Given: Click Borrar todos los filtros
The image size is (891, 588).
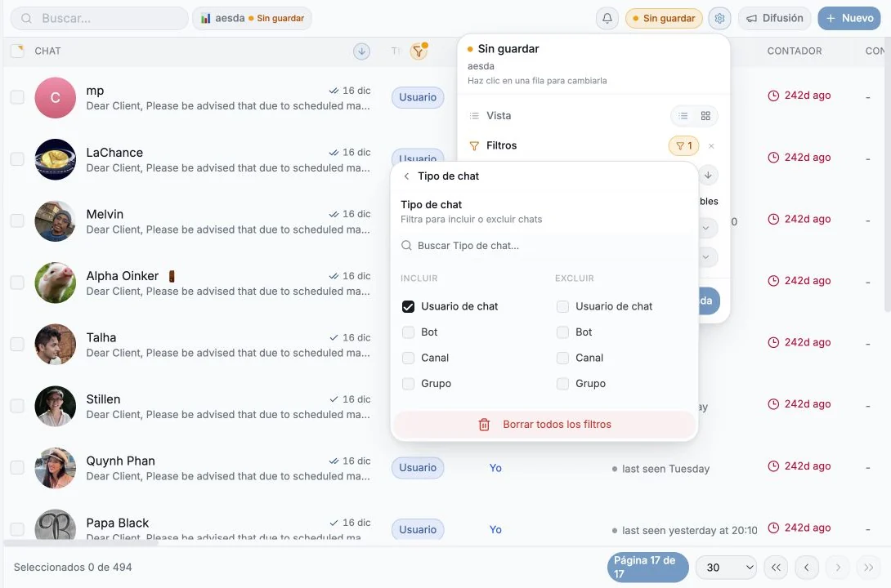Looking at the screenshot, I should pos(544,425).
